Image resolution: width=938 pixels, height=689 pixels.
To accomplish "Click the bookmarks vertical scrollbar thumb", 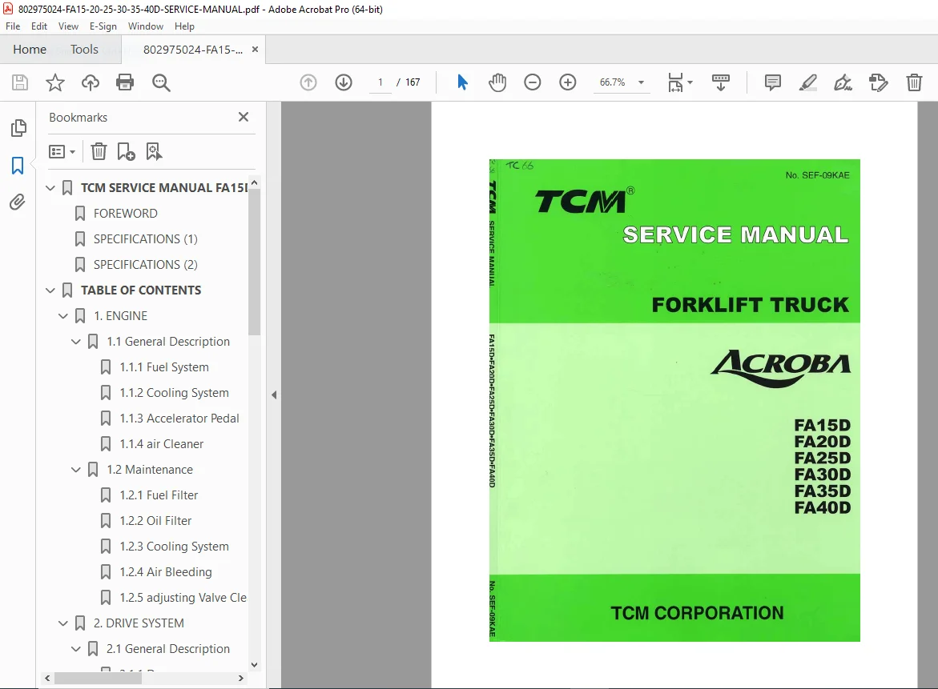I will (x=254, y=262).
